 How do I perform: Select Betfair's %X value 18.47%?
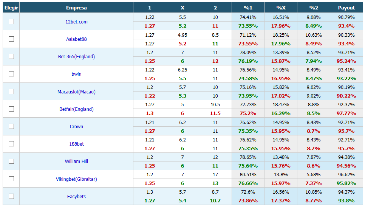[x=281, y=105]
